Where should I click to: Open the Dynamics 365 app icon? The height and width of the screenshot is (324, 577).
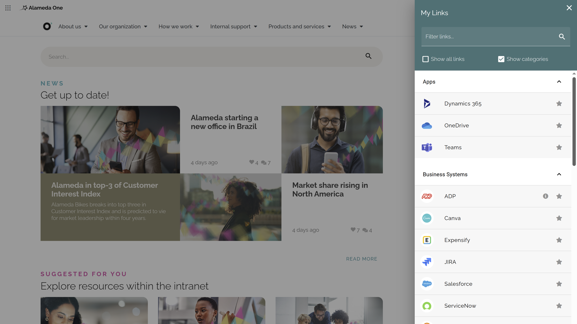[x=427, y=103]
